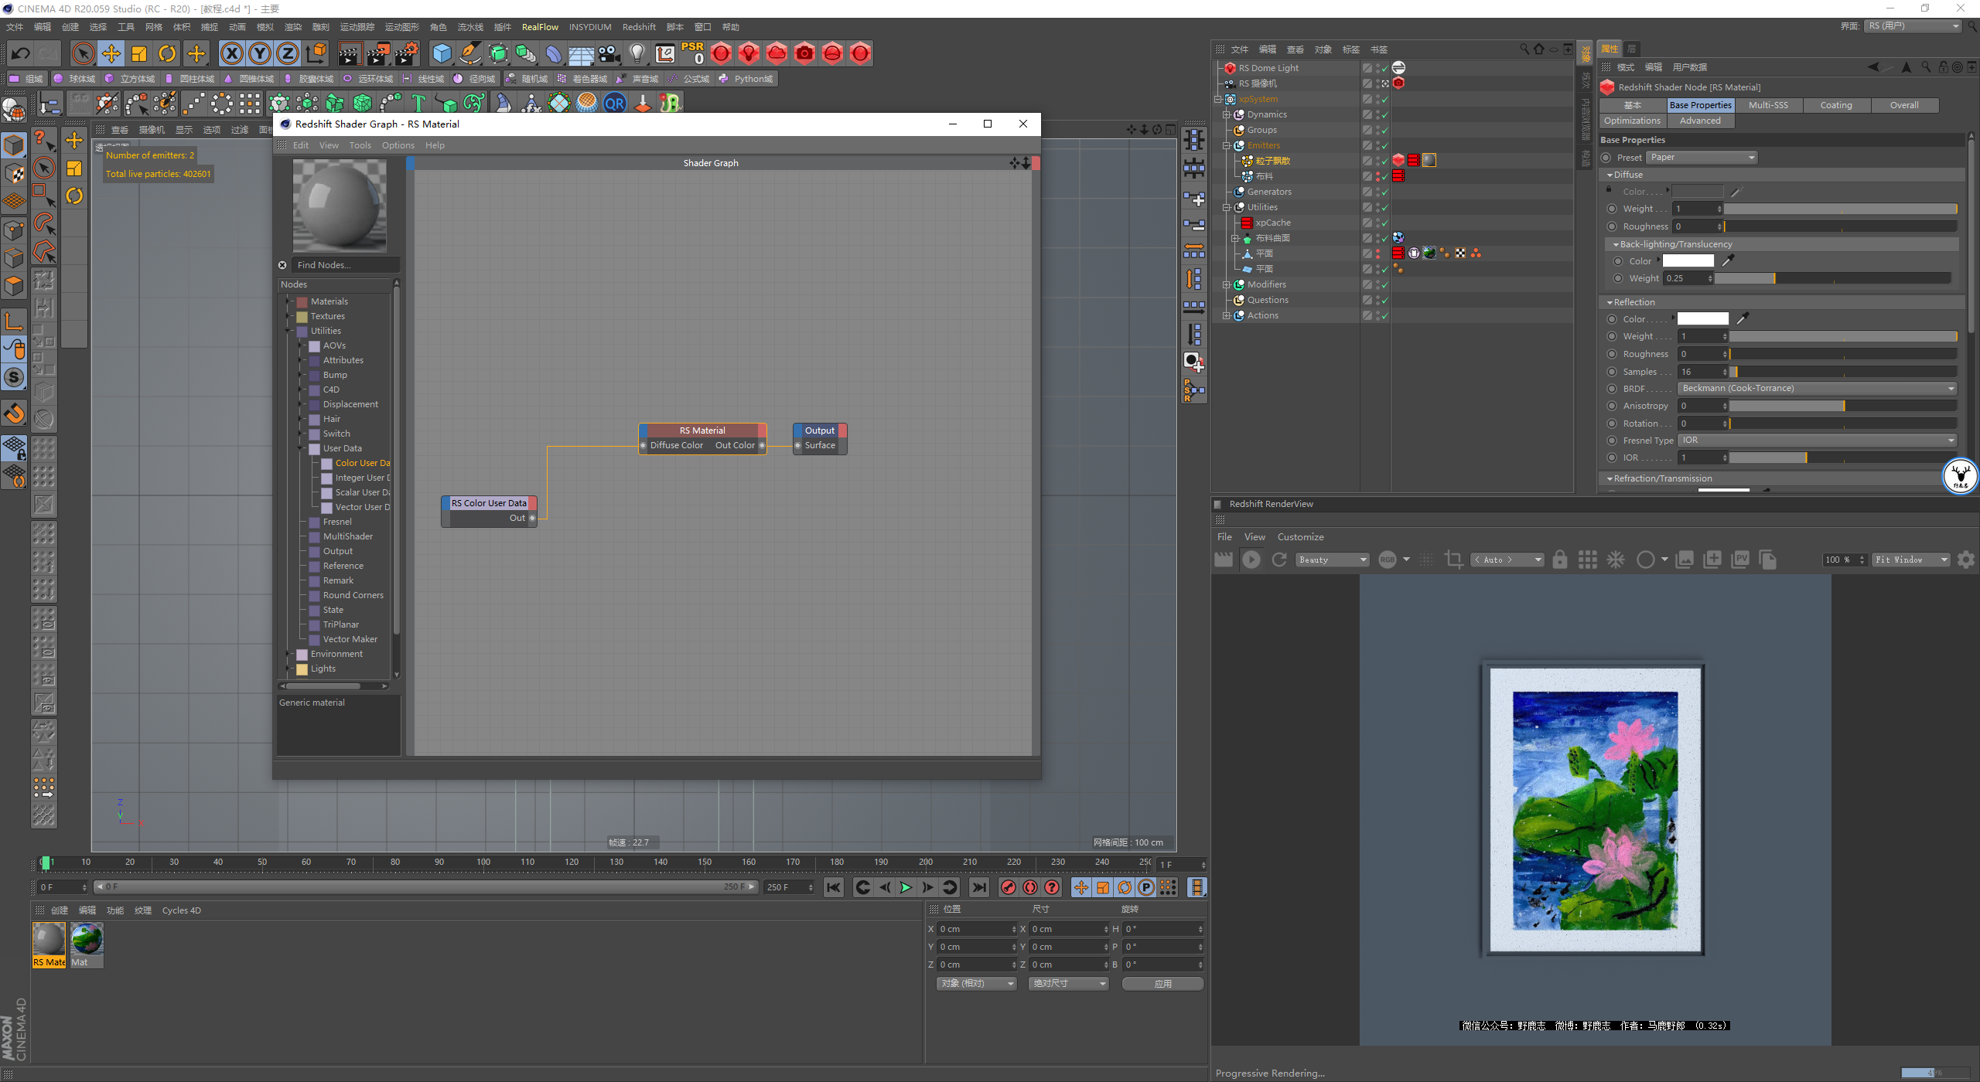Image resolution: width=1980 pixels, height=1082 pixels.
Task: Open the Beauty AOV dropdown
Action: pyautogui.click(x=1333, y=560)
